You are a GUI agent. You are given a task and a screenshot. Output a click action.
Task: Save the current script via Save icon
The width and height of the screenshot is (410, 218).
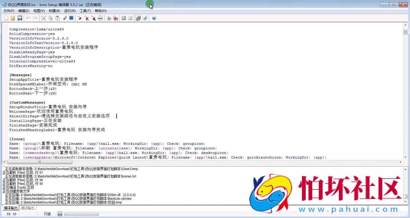(20, 18)
